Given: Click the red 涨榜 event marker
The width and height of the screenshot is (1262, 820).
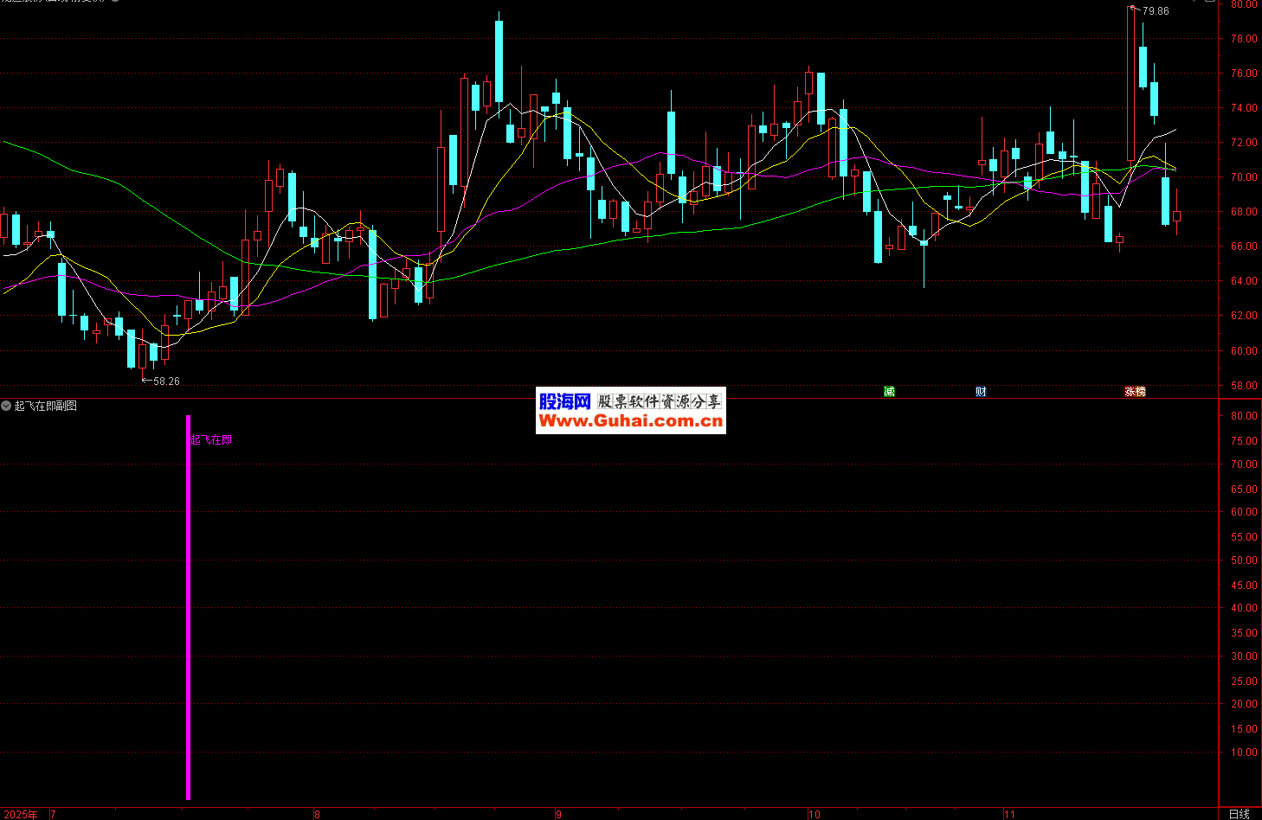Looking at the screenshot, I should click(1135, 392).
